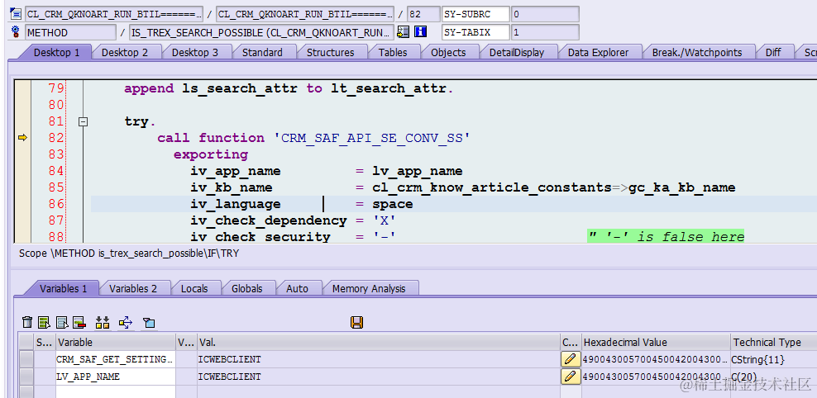
Task: Open the Standard tab
Action: (262, 53)
